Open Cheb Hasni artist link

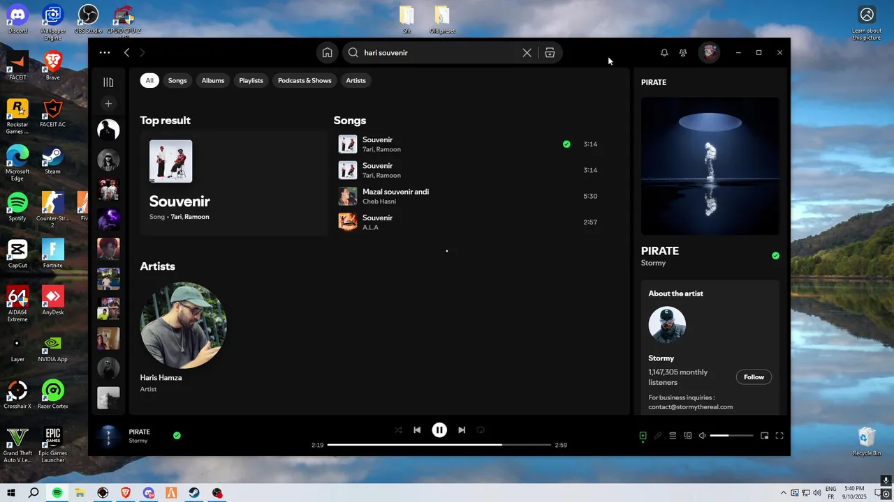(x=379, y=201)
